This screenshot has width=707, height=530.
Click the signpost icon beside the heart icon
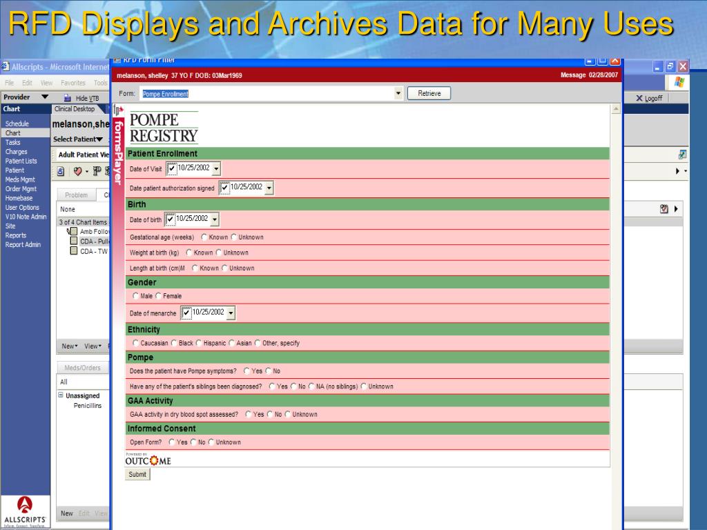point(97,171)
